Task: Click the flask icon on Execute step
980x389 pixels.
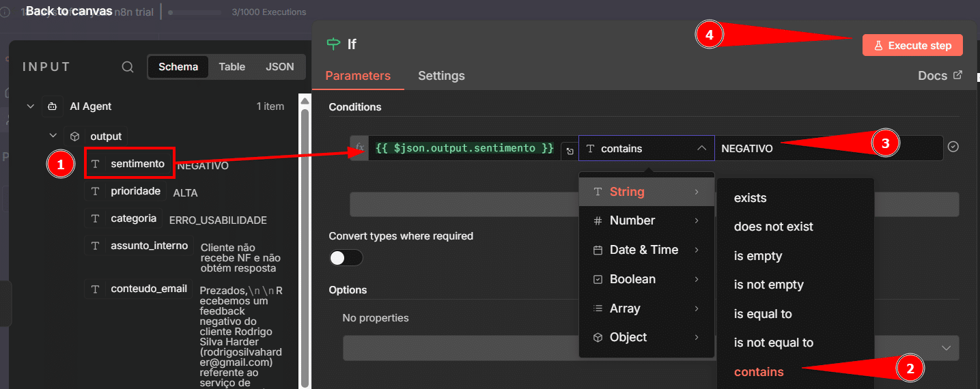Action: [x=879, y=46]
